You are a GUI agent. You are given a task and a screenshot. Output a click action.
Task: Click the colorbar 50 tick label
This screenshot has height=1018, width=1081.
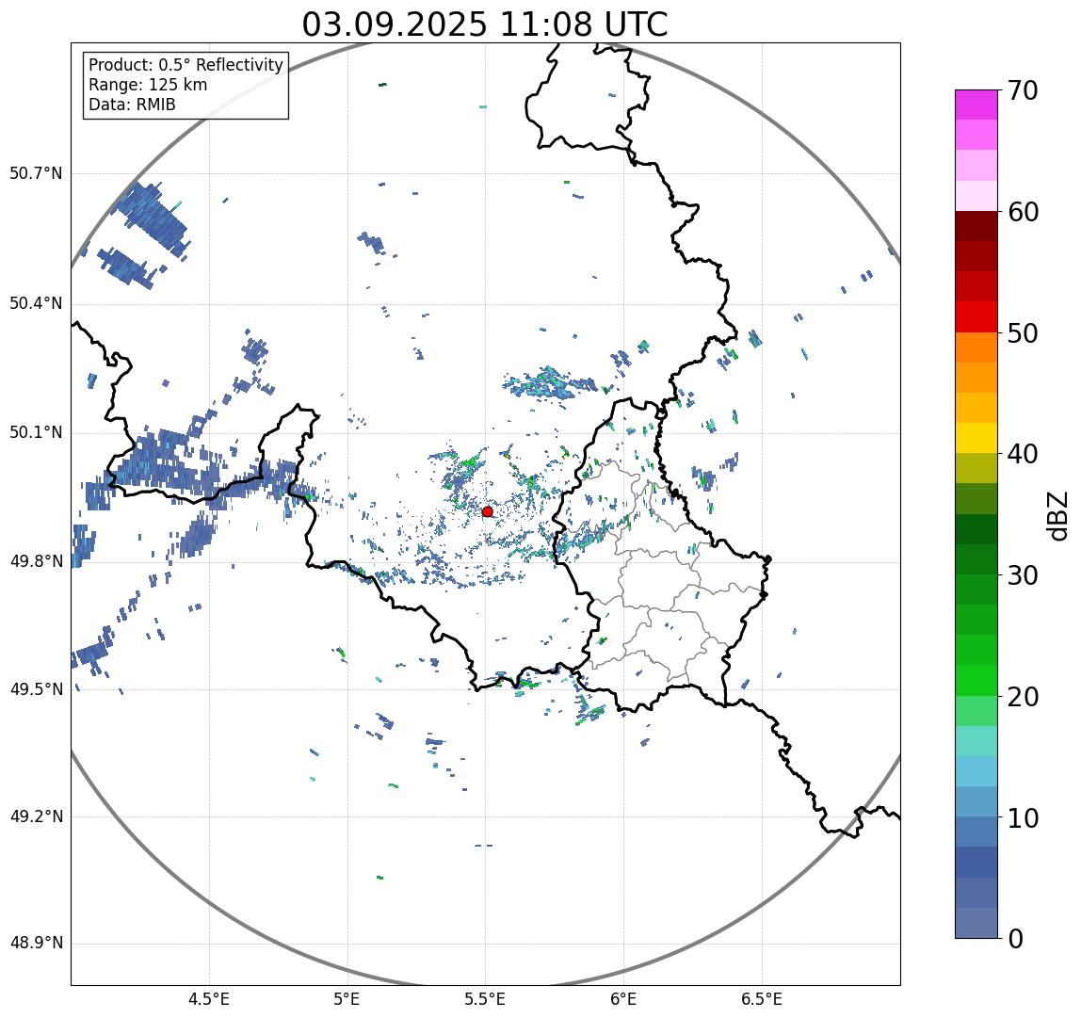[1023, 333]
